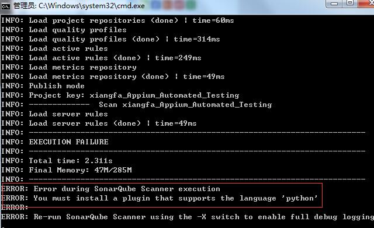This screenshot has width=374, height=228.
Task: Click line 'Load metrics repository (done) | time=49ms'
Action: [x=113, y=77]
